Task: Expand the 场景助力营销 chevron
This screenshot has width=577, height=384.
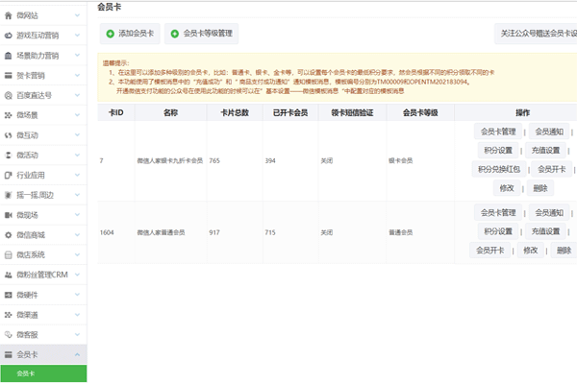Action: point(77,55)
